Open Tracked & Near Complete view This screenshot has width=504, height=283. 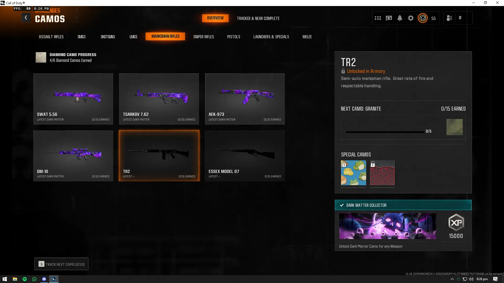pyautogui.click(x=258, y=18)
